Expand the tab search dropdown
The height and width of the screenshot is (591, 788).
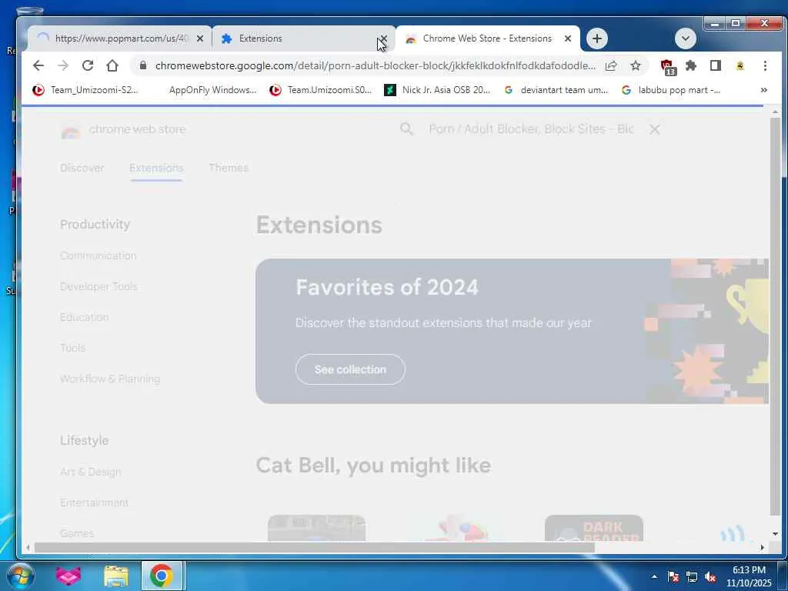click(x=685, y=38)
